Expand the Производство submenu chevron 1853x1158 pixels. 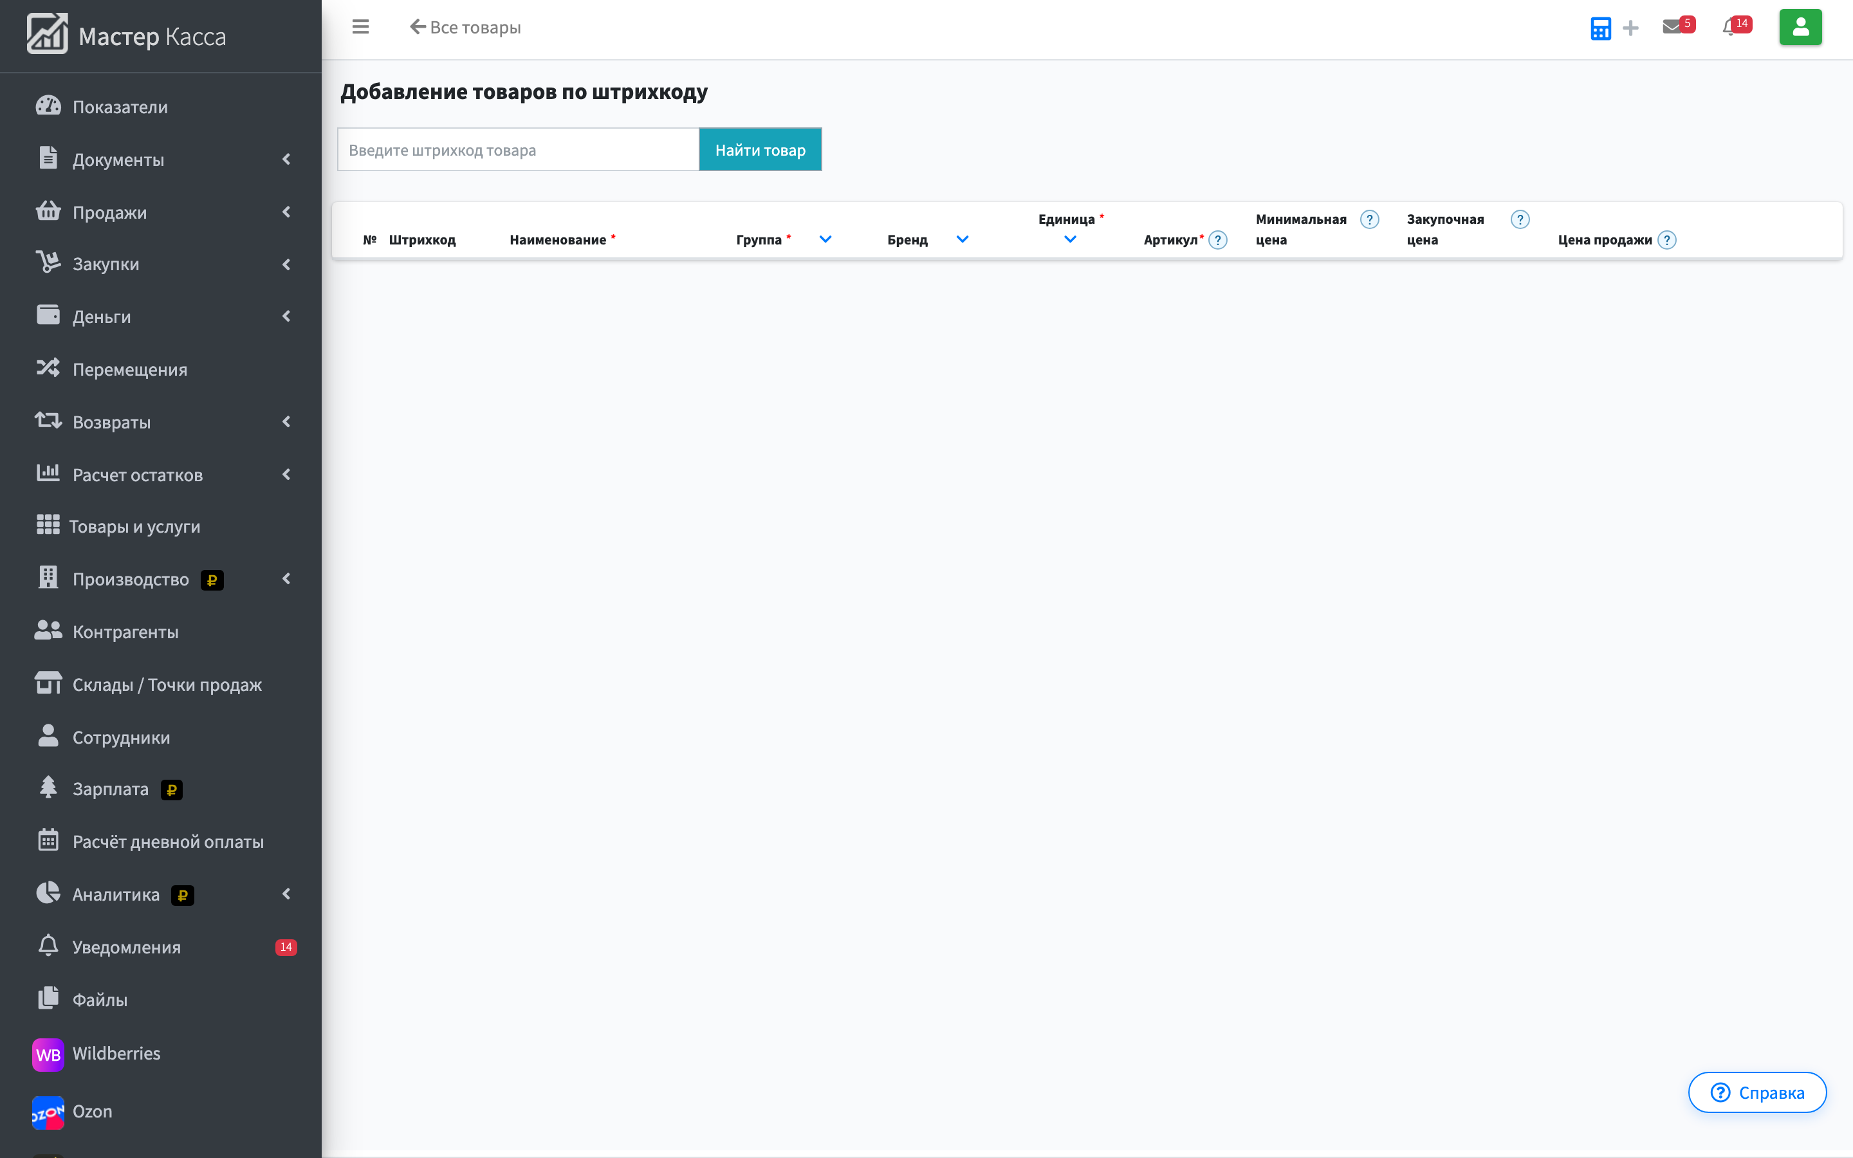pyautogui.click(x=286, y=579)
